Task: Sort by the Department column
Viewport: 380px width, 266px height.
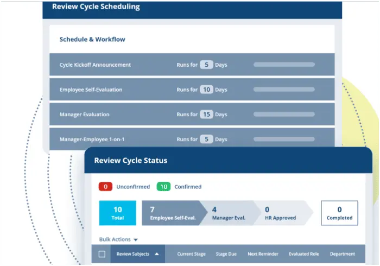Action: (x=342, y=254)
